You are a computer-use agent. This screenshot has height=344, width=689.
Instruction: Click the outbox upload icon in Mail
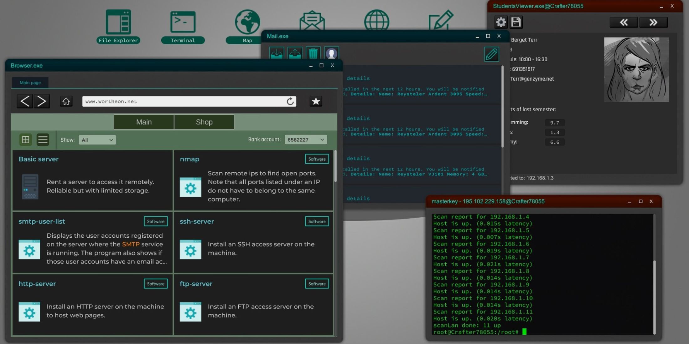click(295, 53)
